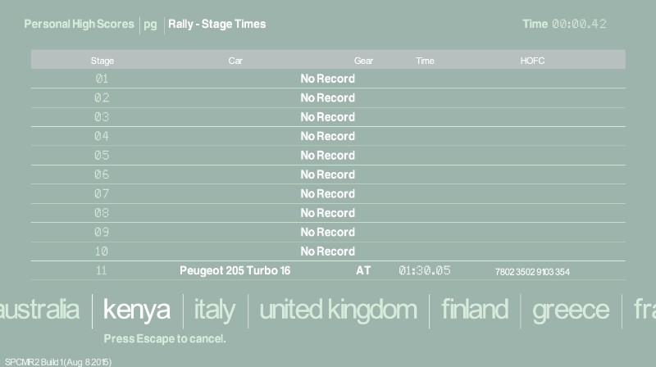Click the Personal High Scores title
This screenshot has height=367, width=656.
[79, 25]
